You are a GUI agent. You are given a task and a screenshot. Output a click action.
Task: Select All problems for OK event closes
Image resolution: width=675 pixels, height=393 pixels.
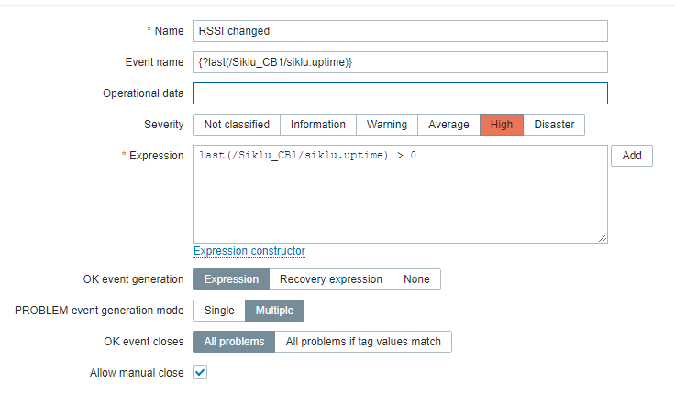234,342
